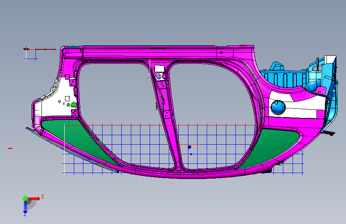346x224 pixels.
Task: Select the blue circular fuel filler opening
Action: tap(278, 107)
